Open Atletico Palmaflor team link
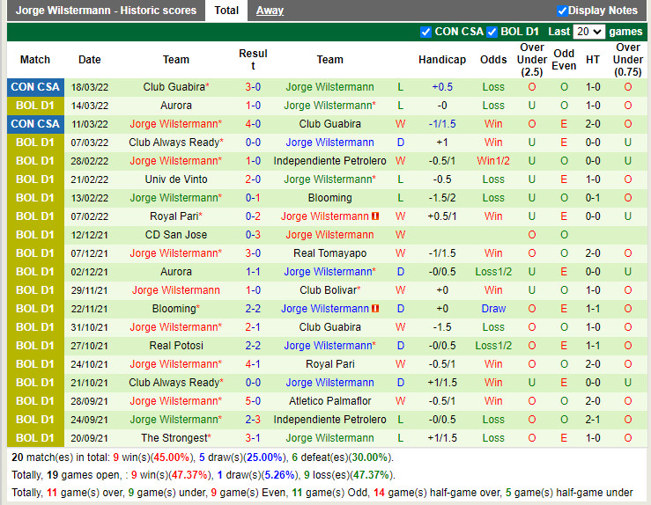The width and height of the screenshot is (651, 505). click(x=329, y=401)
